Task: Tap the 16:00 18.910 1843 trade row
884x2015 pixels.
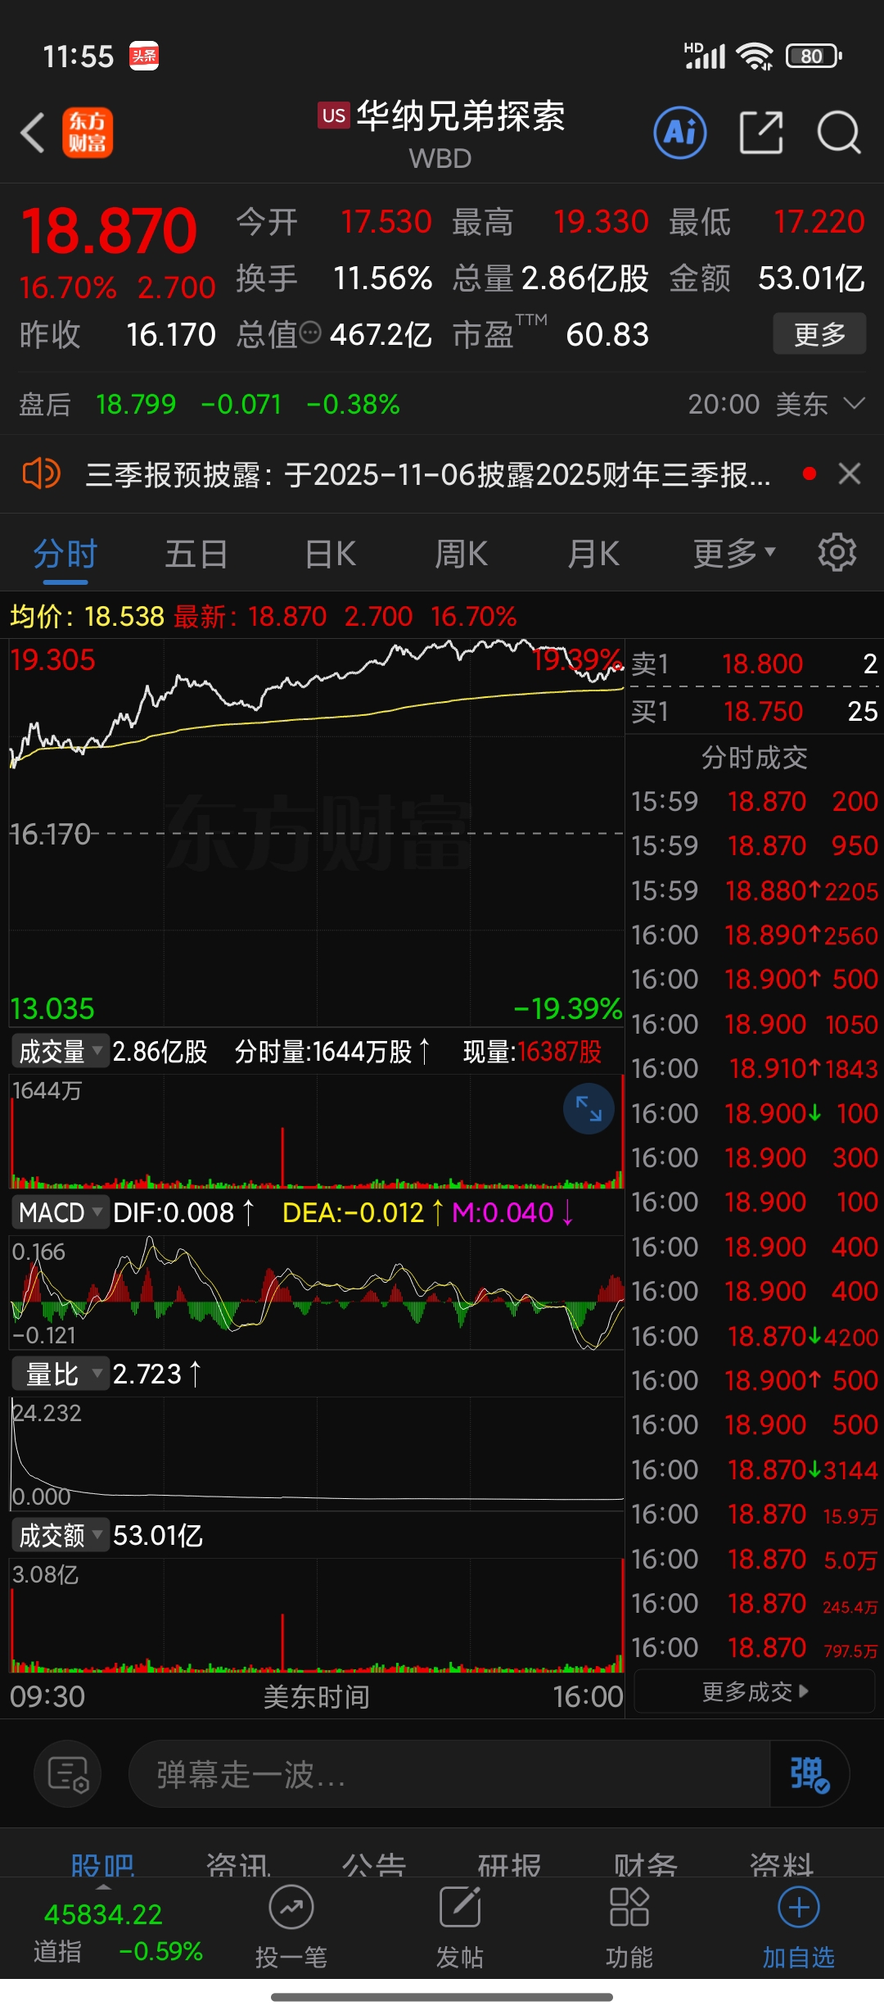Action: (755, 1068)
